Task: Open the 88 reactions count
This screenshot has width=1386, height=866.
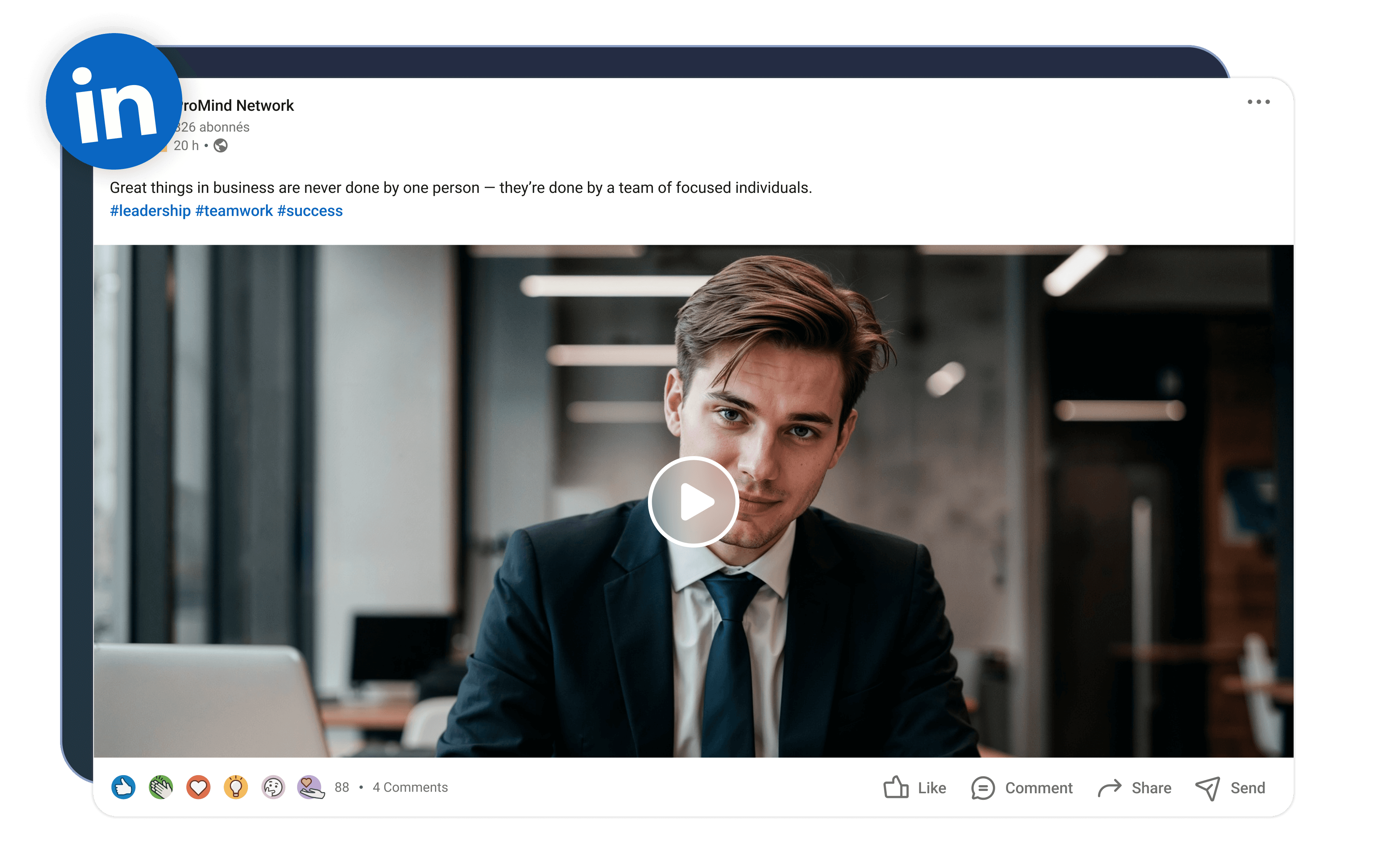Action: 342,787
